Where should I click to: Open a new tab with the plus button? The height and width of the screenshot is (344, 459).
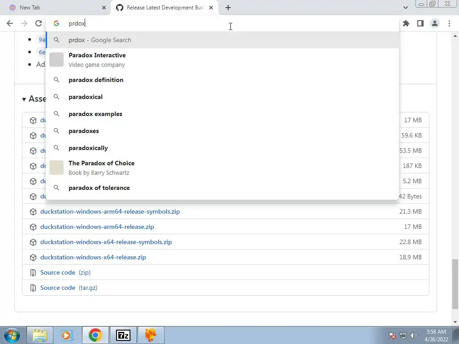[228, 8]
